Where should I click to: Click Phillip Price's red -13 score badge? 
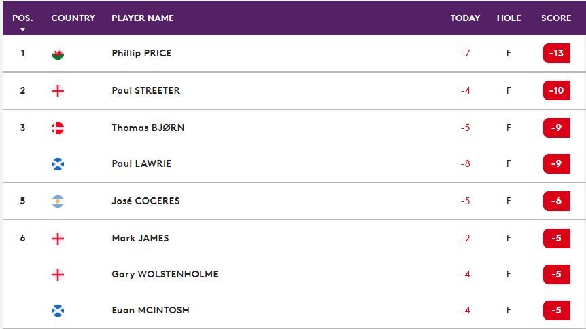pyautogui.click(x=556, y=53)
